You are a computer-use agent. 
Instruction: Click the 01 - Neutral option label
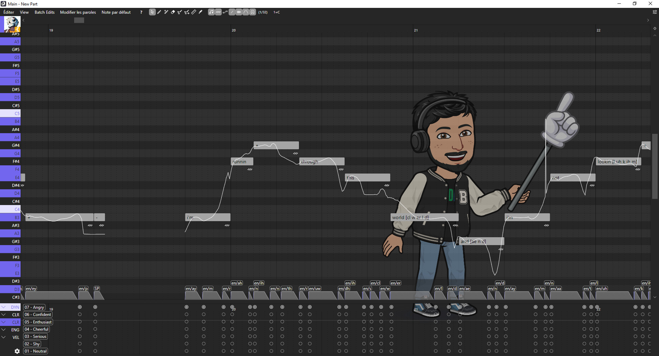[x=36, y=351]
